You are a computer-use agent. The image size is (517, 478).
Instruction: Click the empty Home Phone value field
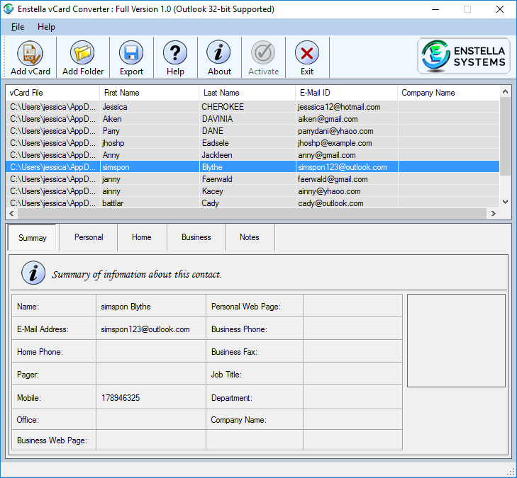(151, 351)
